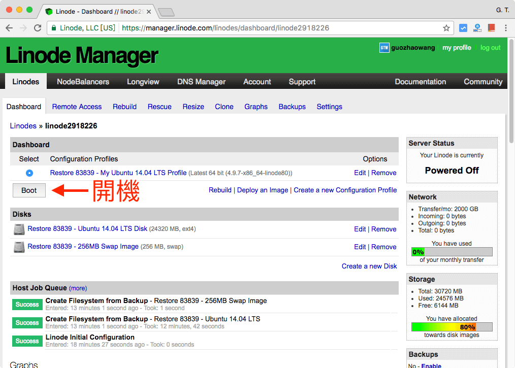Click Create a new Disk link
This screenshot has width=515, height=368.
click(369, 266)
